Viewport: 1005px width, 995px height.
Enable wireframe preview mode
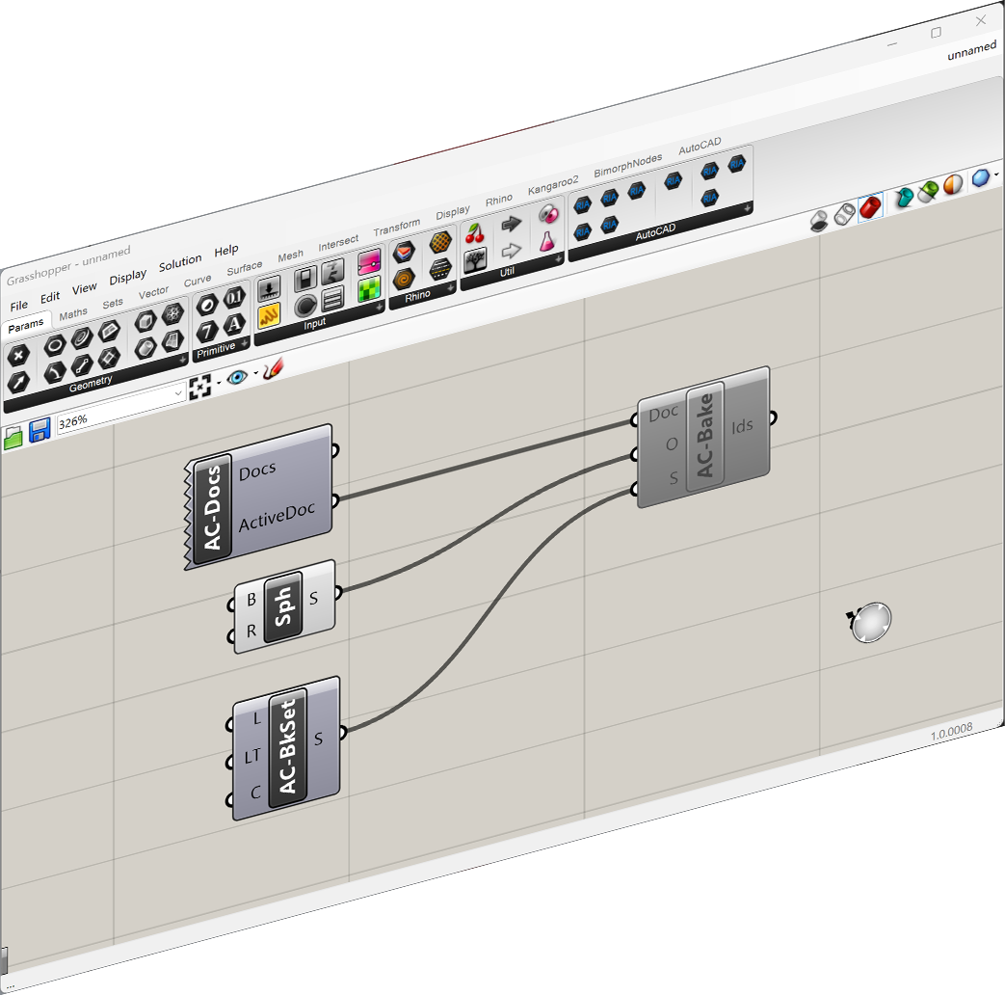(844, 213)
